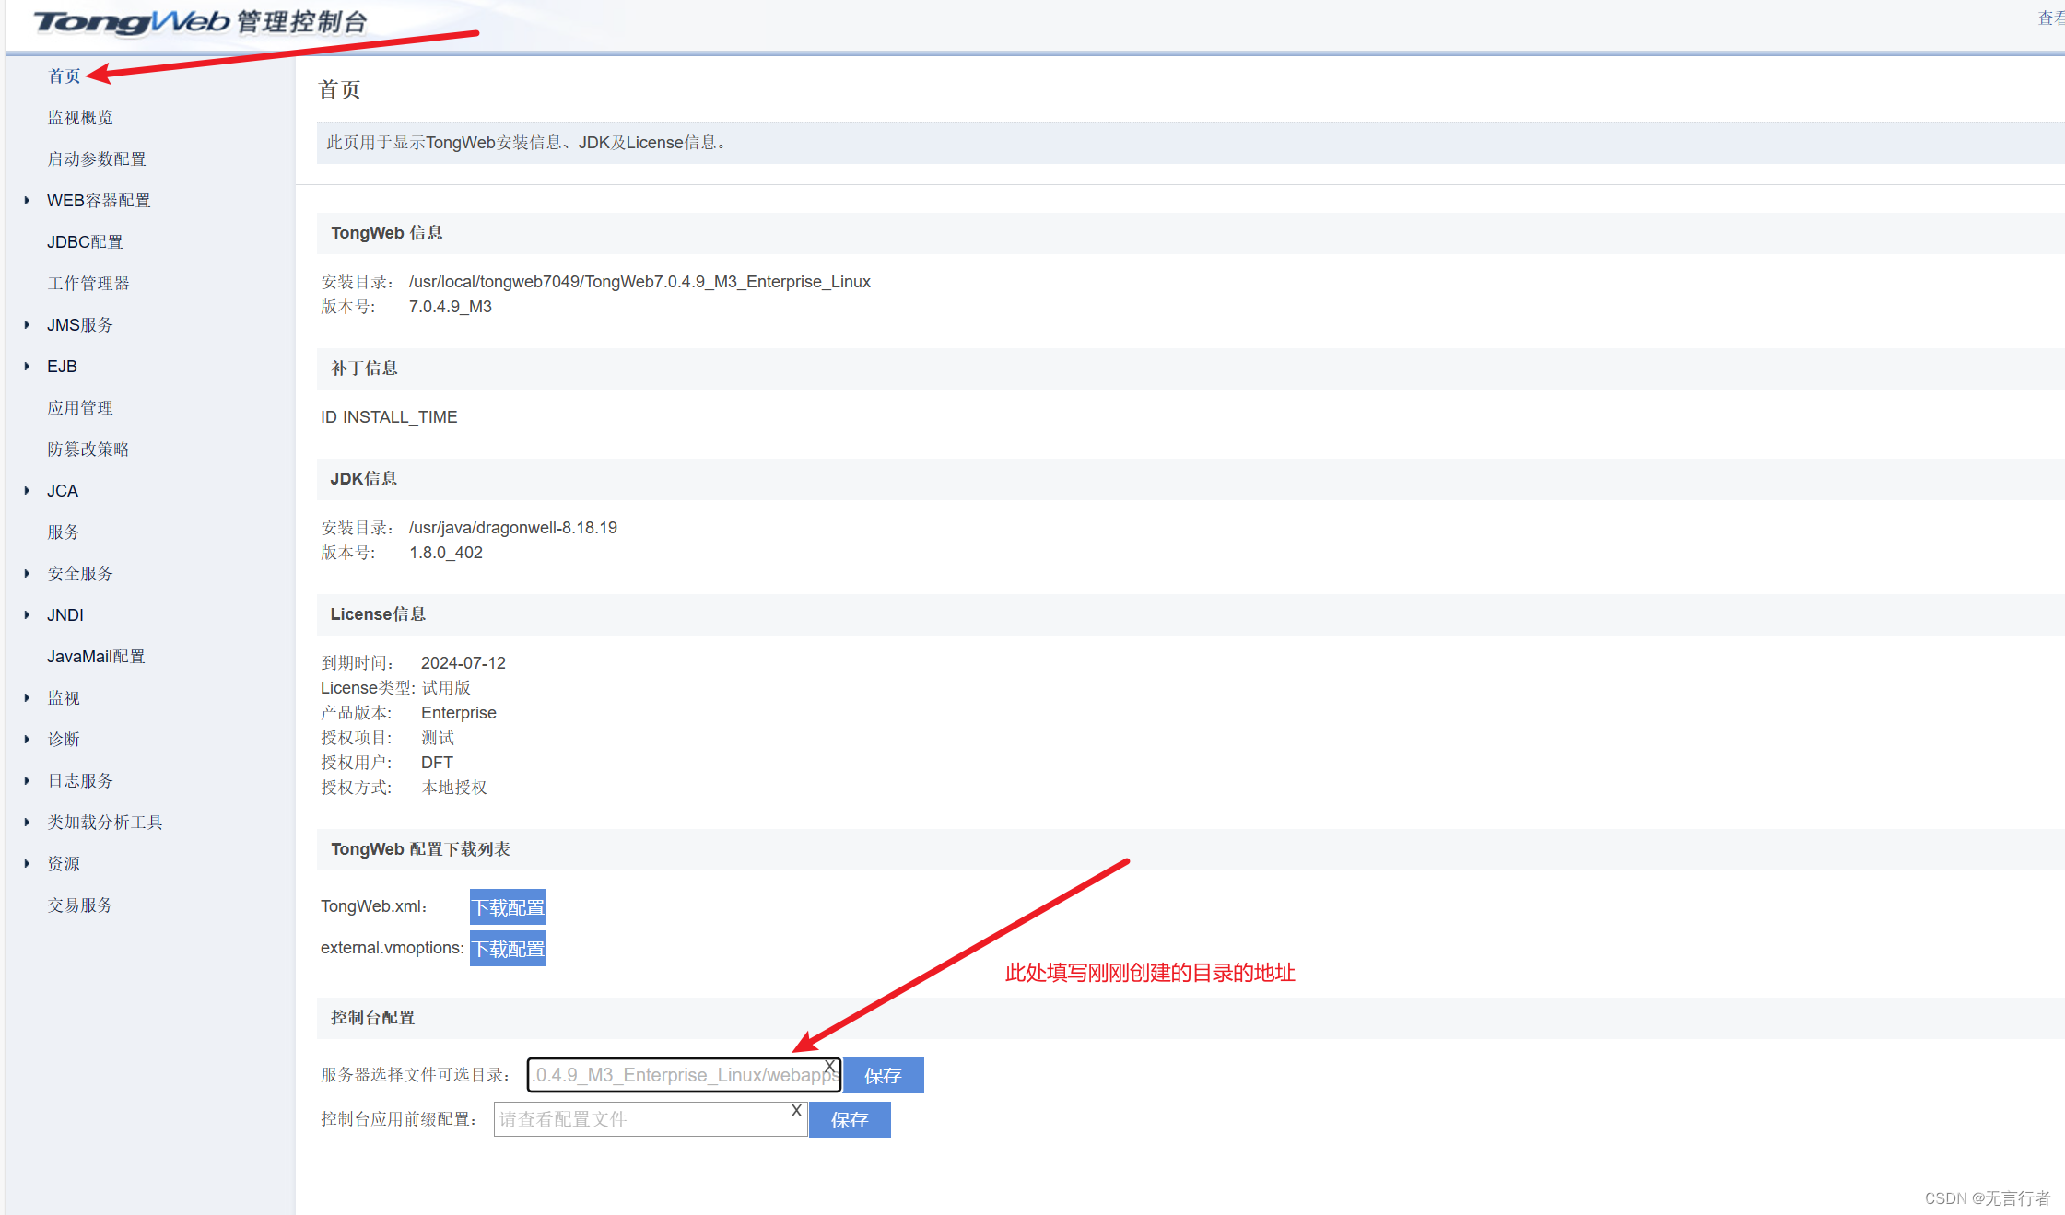Expand the WEB容器配置 tree arrow

click(x=27, y=200)
